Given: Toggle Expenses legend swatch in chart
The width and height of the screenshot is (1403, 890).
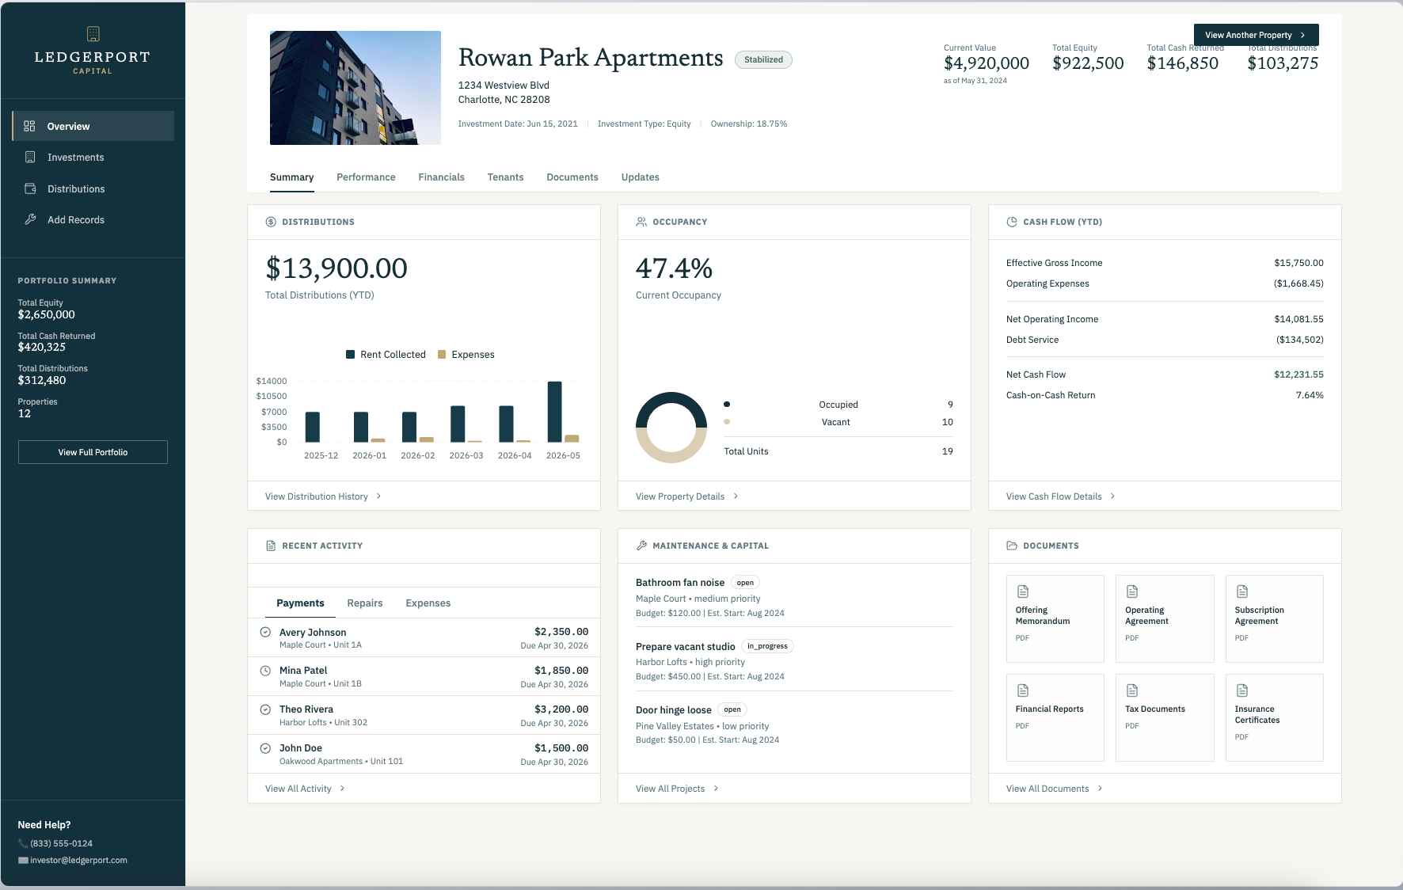Looking at the screenshot, I should [442, 355].
